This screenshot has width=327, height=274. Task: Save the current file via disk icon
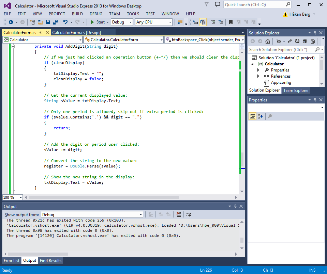[48, 22]
